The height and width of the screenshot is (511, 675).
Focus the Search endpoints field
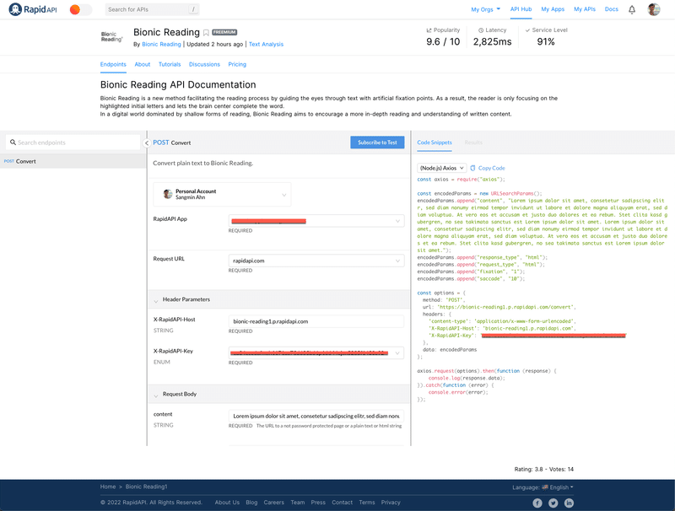pyautogui.click(x=73, y=143)
